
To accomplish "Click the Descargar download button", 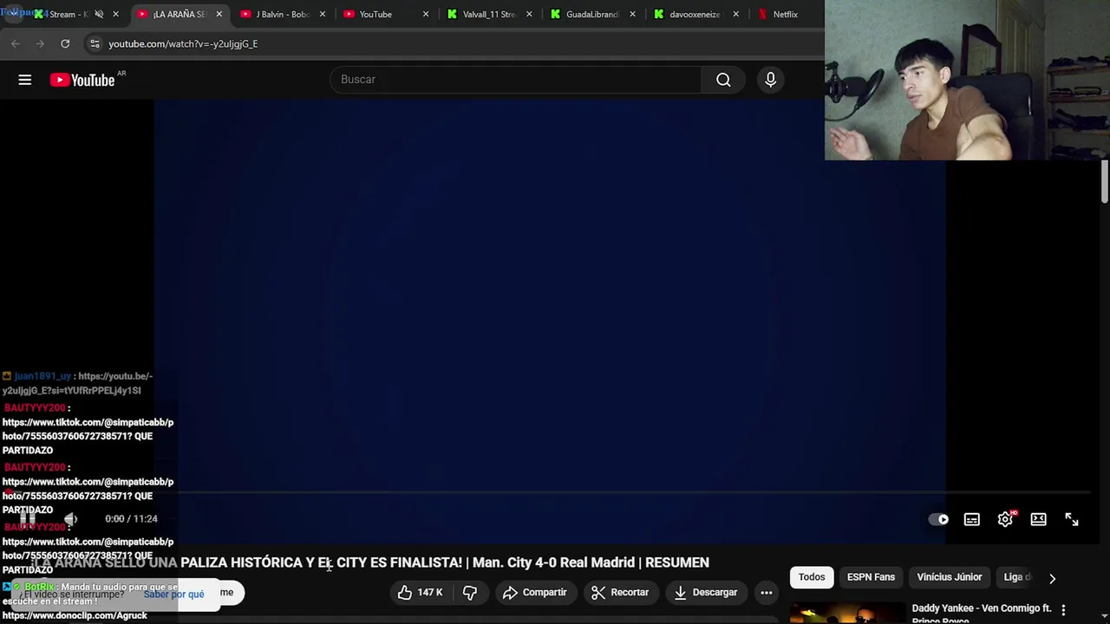I will 705,593.
